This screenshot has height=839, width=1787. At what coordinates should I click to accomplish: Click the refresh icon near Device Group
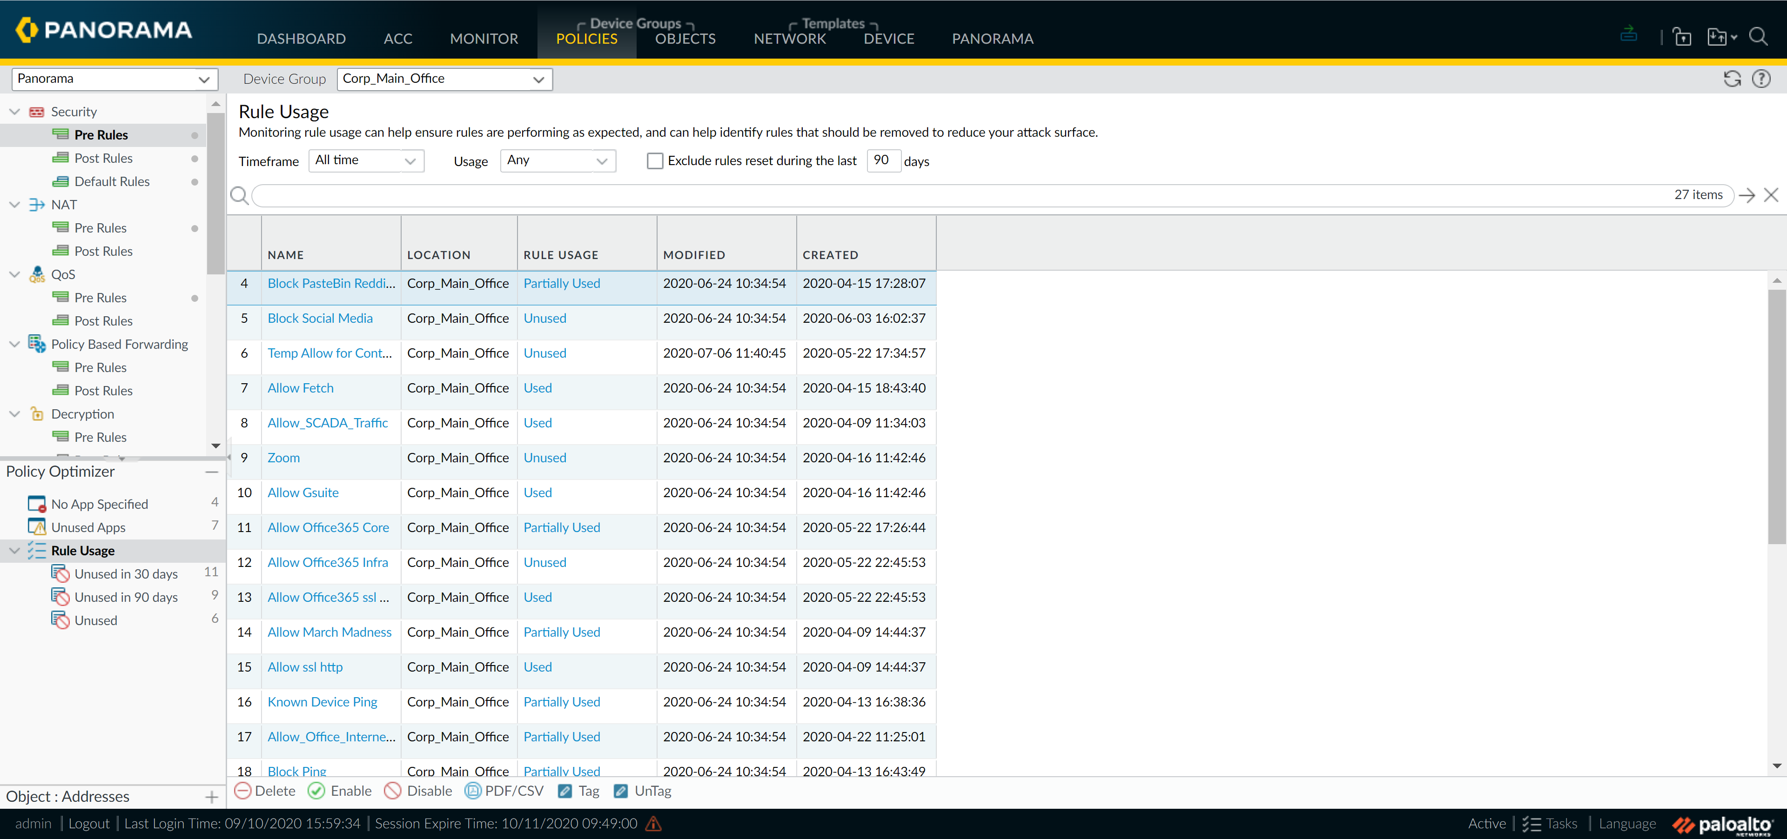click(x=1732, y=79)
